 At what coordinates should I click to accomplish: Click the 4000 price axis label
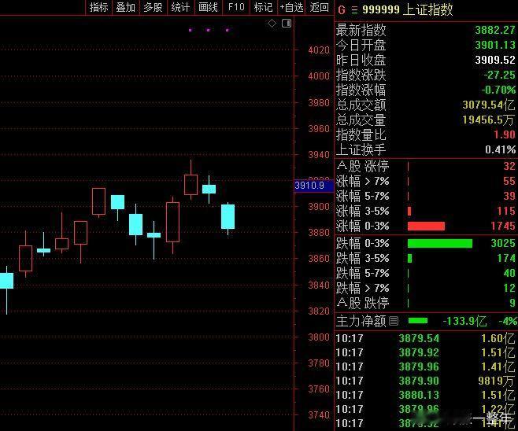pyautogui.click(x=319, y=76)
